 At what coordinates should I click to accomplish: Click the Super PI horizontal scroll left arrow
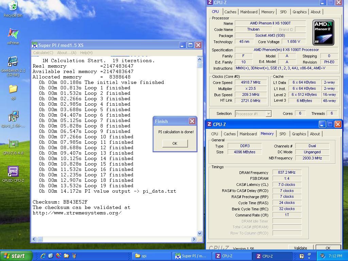(x=34, y=239)
